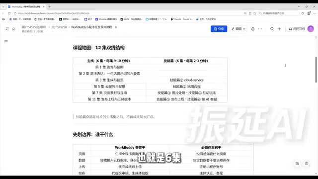Open the browser extensions icon
Screen dimensions: 318x179
[303, 13]
